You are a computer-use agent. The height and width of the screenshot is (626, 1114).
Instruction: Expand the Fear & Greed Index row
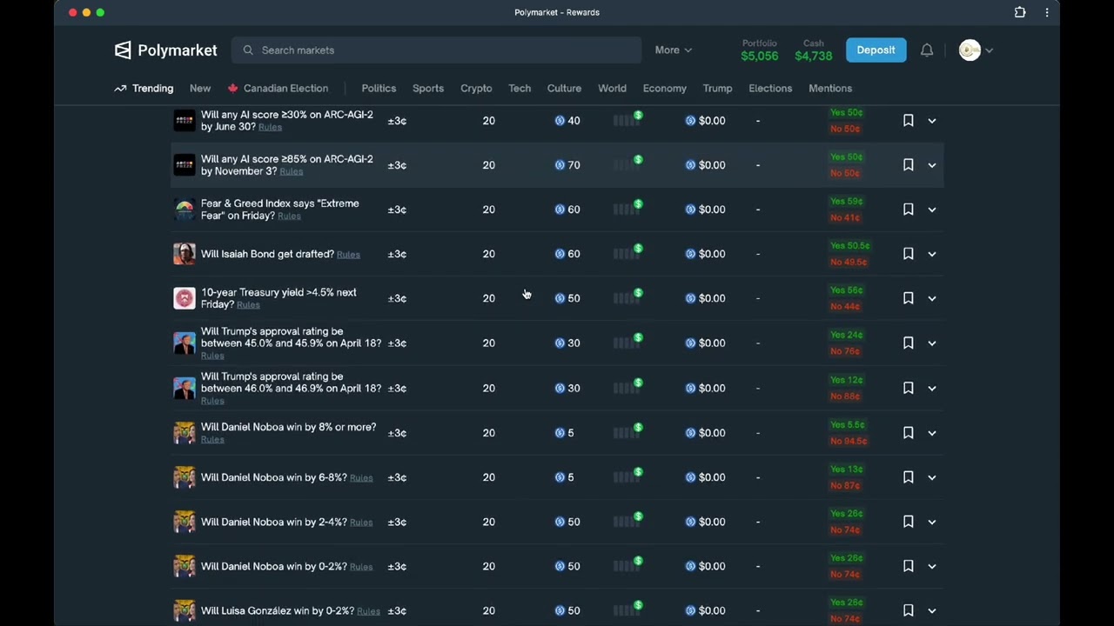[x=932, y=210]
